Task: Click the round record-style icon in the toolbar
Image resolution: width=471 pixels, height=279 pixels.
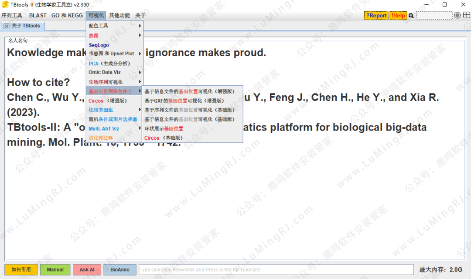Action: [x=457, y=15]
